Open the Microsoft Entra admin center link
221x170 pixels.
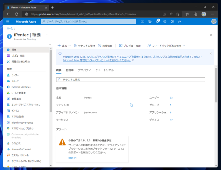pyautogui.click(x=132, y=58)
